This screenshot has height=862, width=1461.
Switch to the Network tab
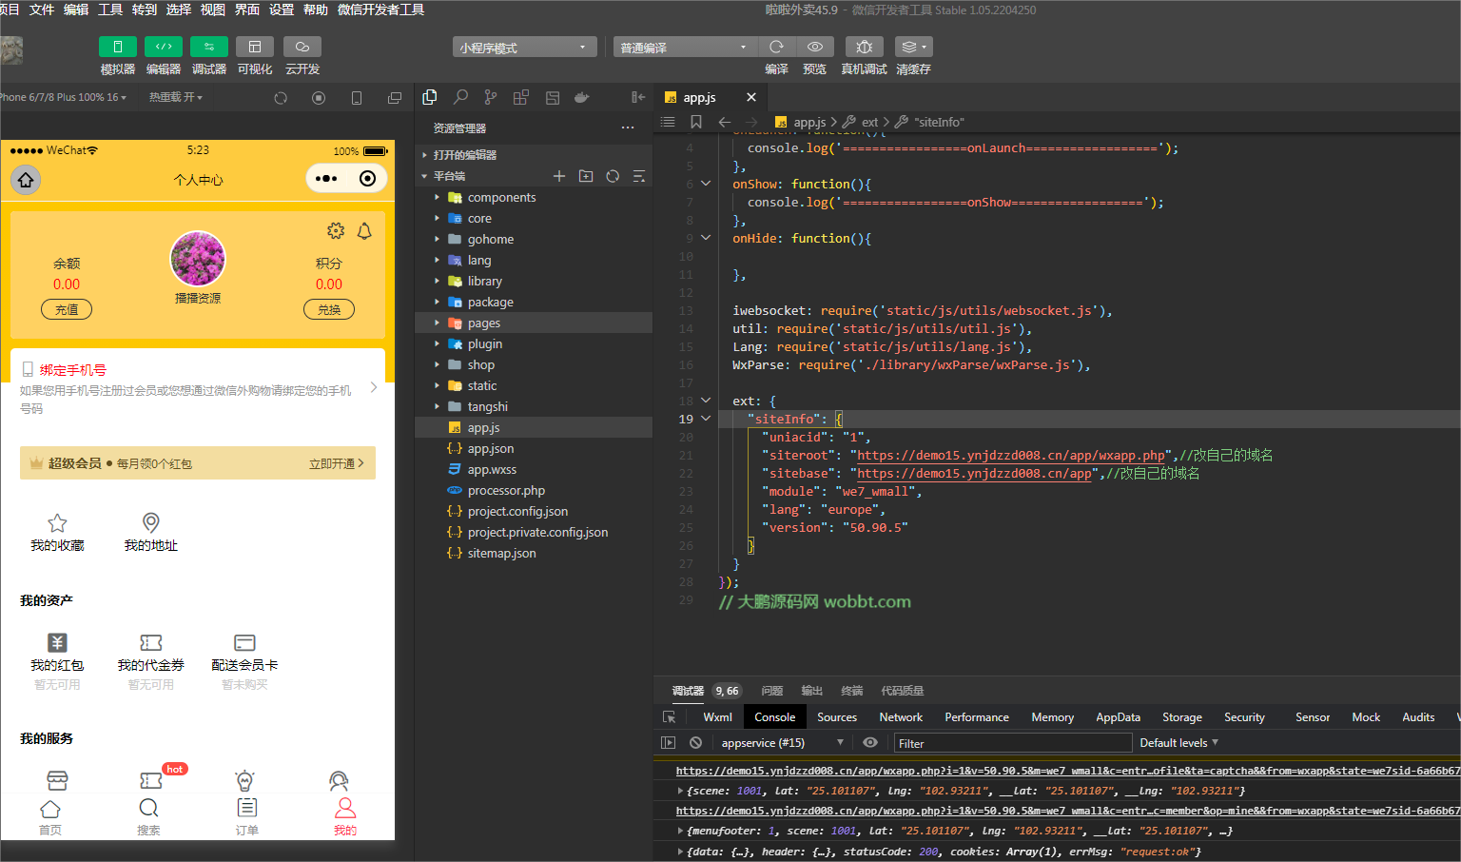point(900,717)
